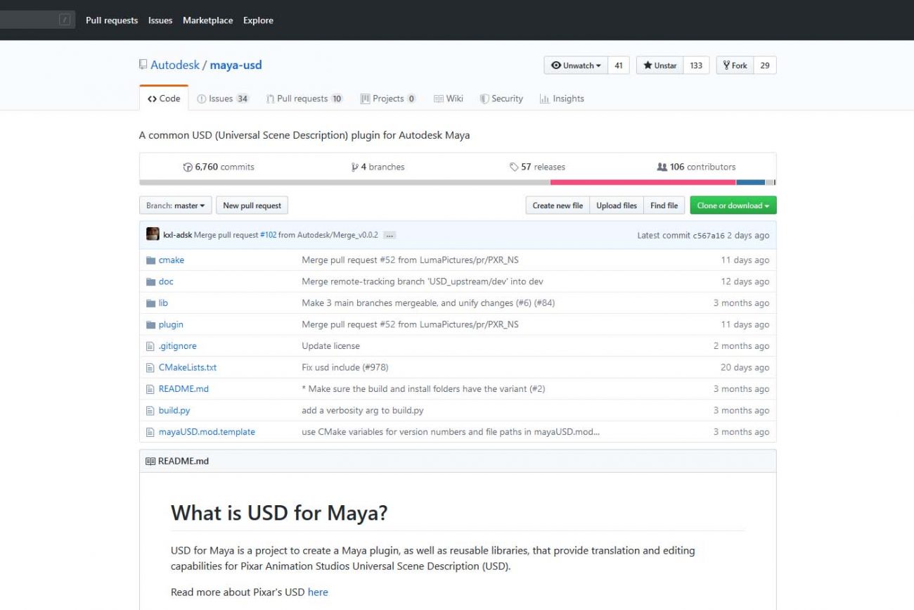The height and width of the screenshot is (610, 914).
Task: Click the README.md file icon
Action: click(x=150, y=388)
